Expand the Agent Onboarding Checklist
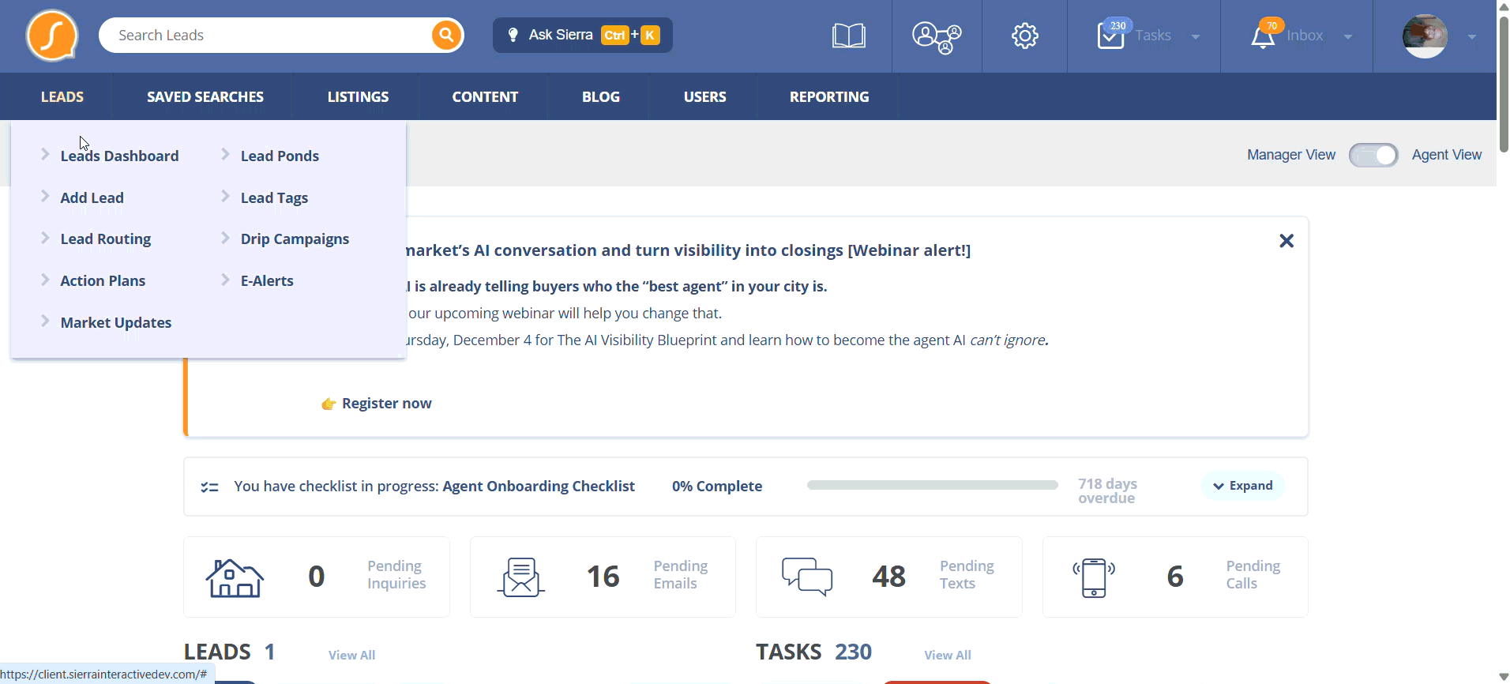The height and width of the screenshot is (684, 1510). (x=1243, y=486)
